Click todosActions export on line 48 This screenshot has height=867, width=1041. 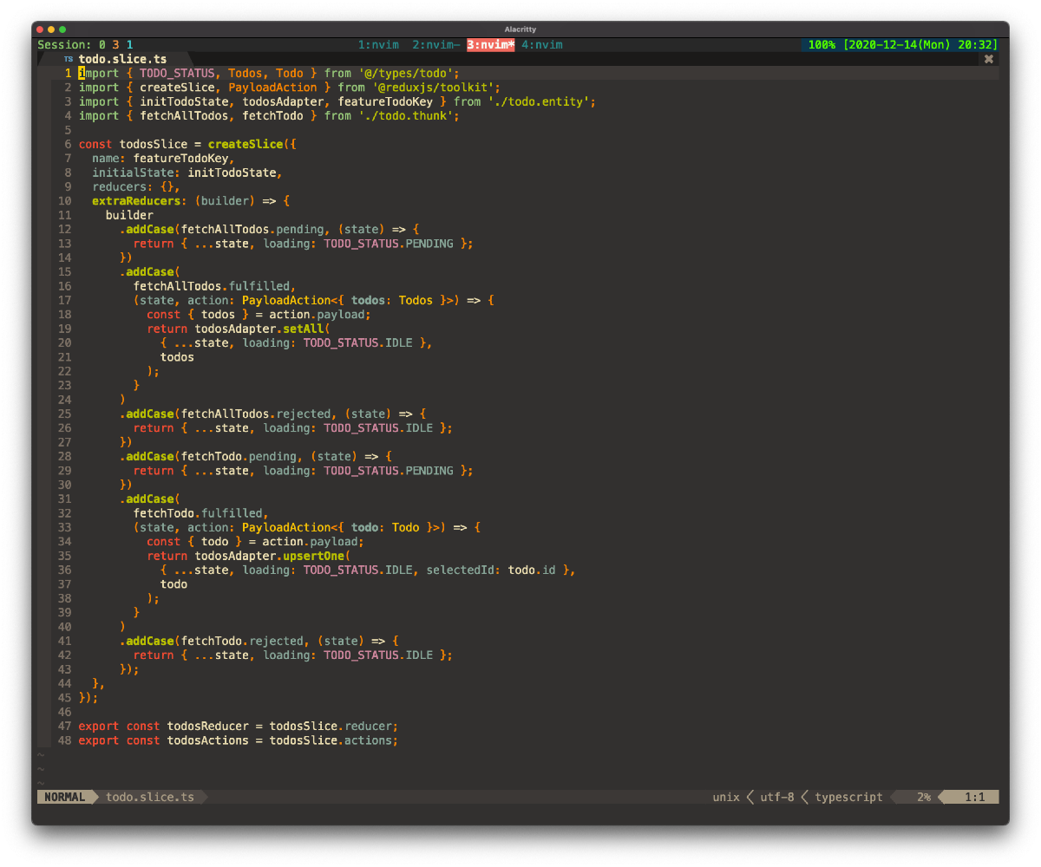pyautogui.click(x=208, y=740)
